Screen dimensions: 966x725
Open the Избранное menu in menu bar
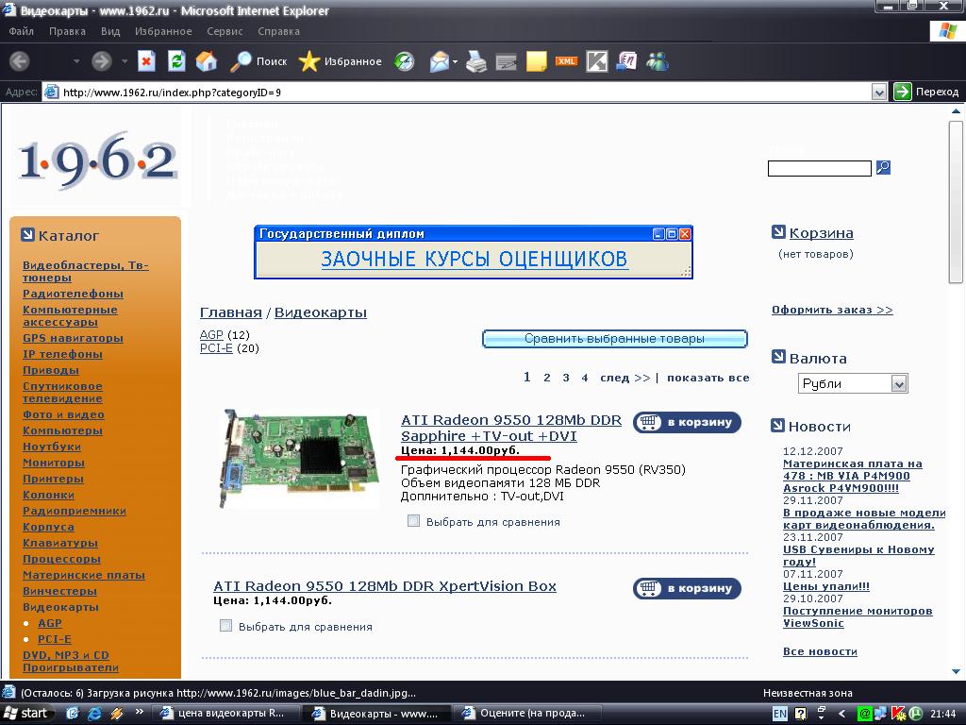[163, 31]
